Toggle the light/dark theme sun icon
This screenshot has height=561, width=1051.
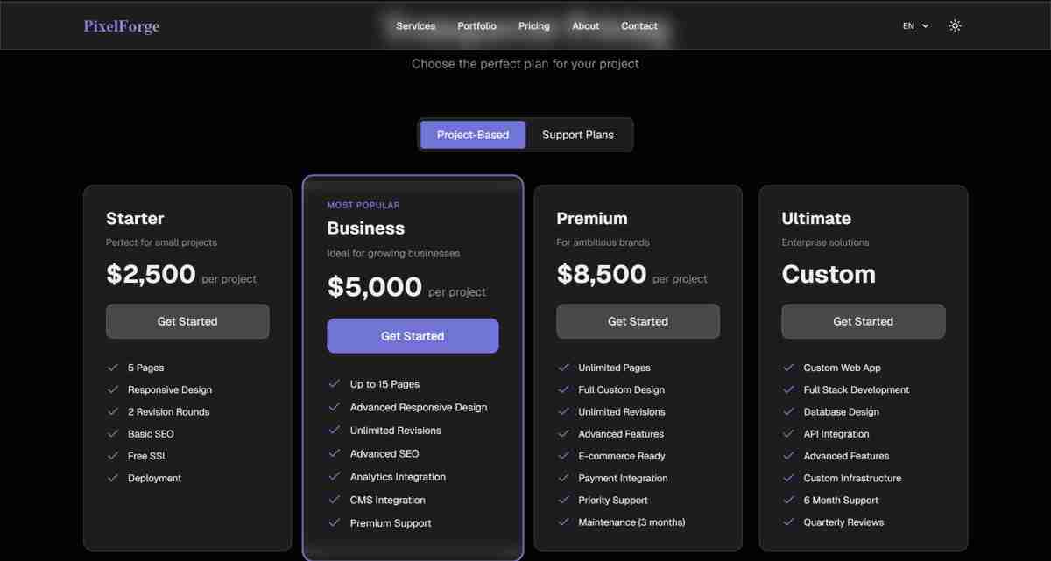[955, 26]
